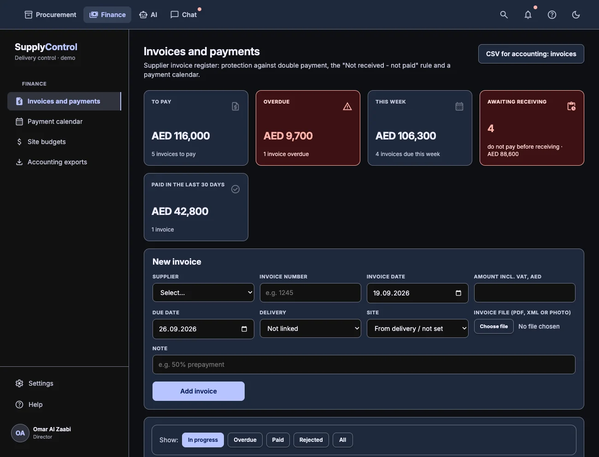The height and width of the screenshot is (457, 599).
Task: Open Site budgets in sidebar
Action: [64, 142]
